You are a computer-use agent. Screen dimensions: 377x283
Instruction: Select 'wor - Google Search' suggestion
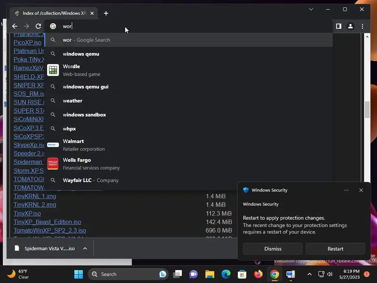[x=189, y=40]
